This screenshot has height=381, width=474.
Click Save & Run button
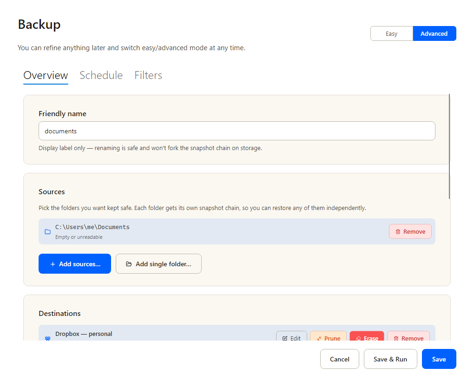tap(390, 359)
